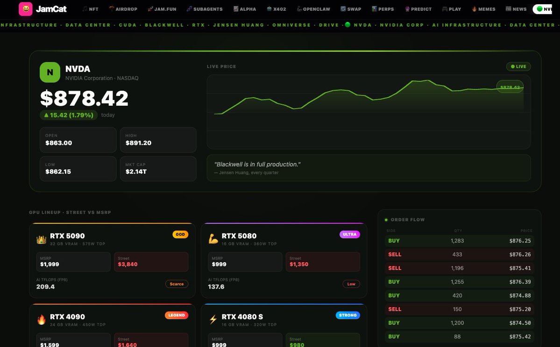Screen dimensions: 560x347
Task: Select the BUY 88 at $875.42 row
Action: [459, 337]
